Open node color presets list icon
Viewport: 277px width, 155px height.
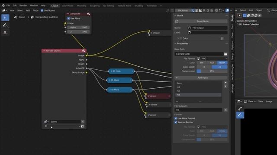(222, 38)
